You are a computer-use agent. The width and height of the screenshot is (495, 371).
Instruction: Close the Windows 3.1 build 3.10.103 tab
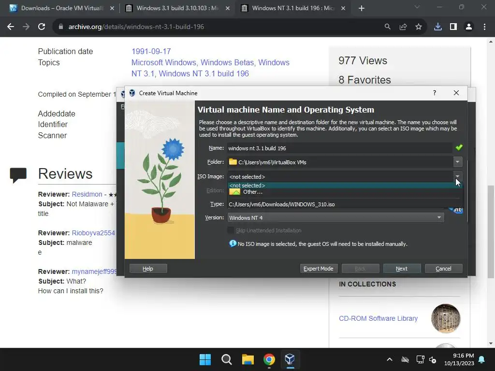[x=227, y=8]
